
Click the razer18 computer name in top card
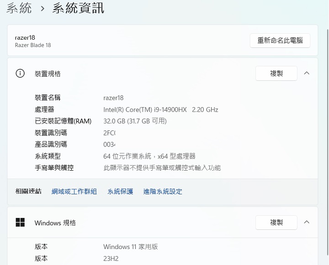click(x=25, y=37)
